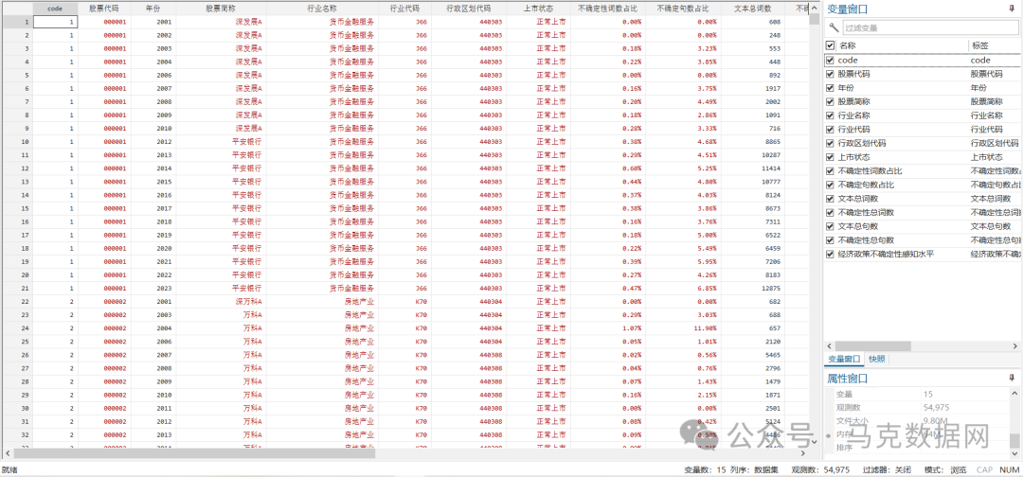Pin the 变量窗口 panel with its pushpin icon
Image resolution: width=1023 pixels, height=477 pixels.
click(1012, 9)
